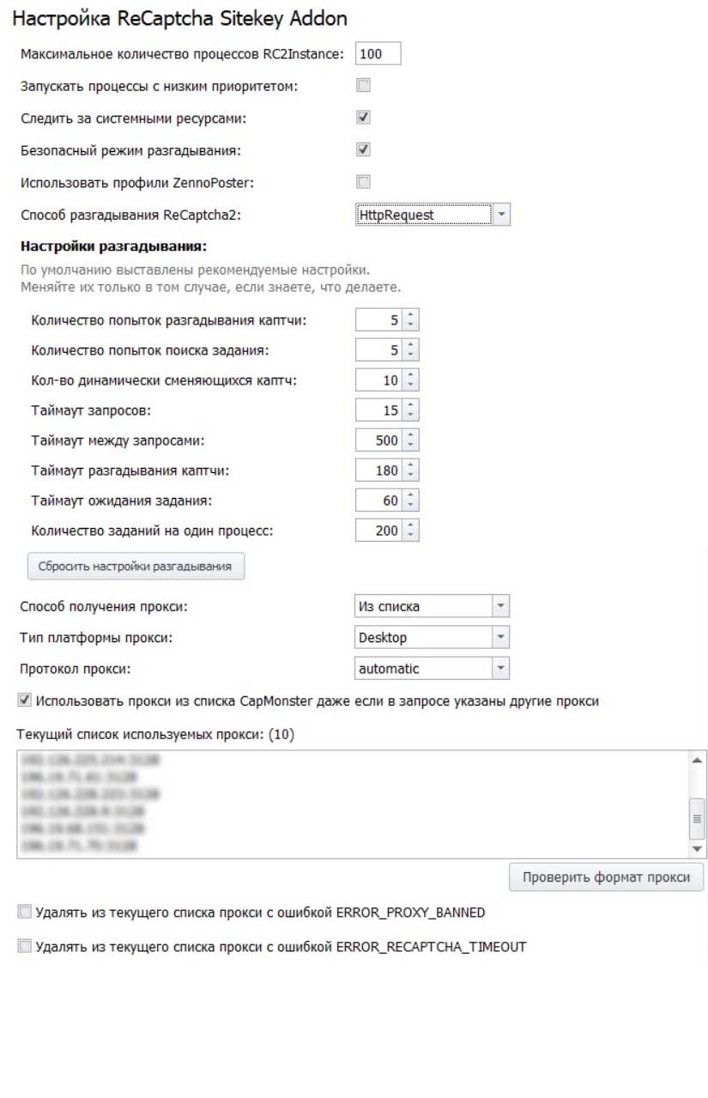Viewport: 708px width, 1098px height.
Task: Enable use ZennoPoster profiles checkbox
Action: point(363,181)
